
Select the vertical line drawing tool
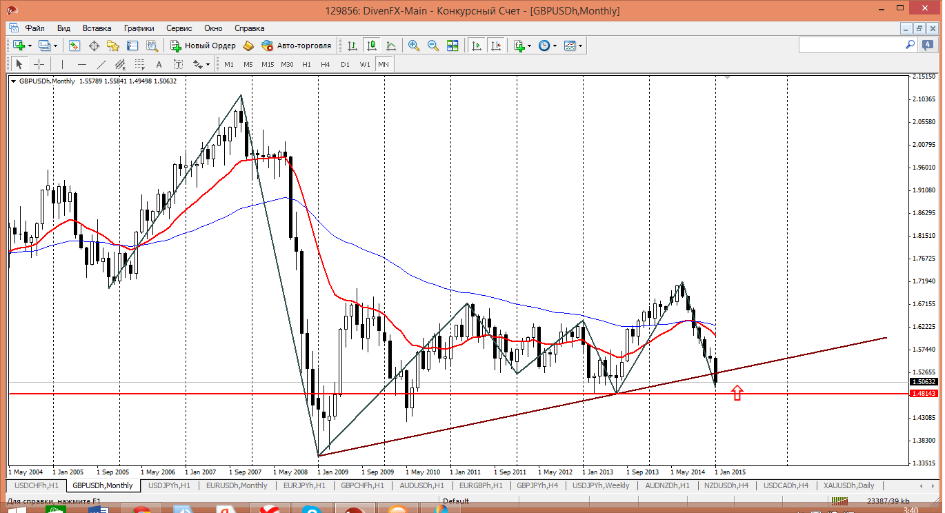tap(62, 64)
